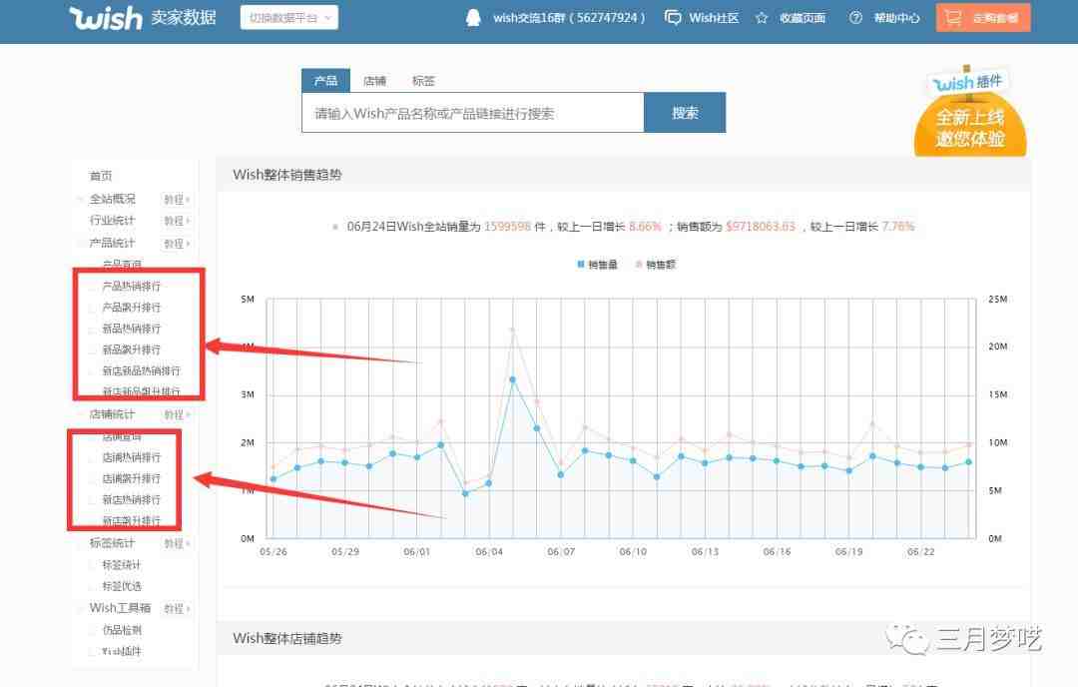This screenshot has width=1078, height=687.
Task: Click the 收藏页面 text link
Action: 803,18
